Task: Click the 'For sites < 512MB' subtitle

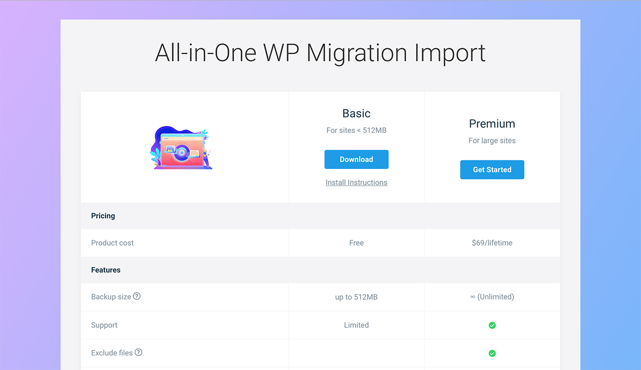Action: pyautogui.click(x=356, y=130)
